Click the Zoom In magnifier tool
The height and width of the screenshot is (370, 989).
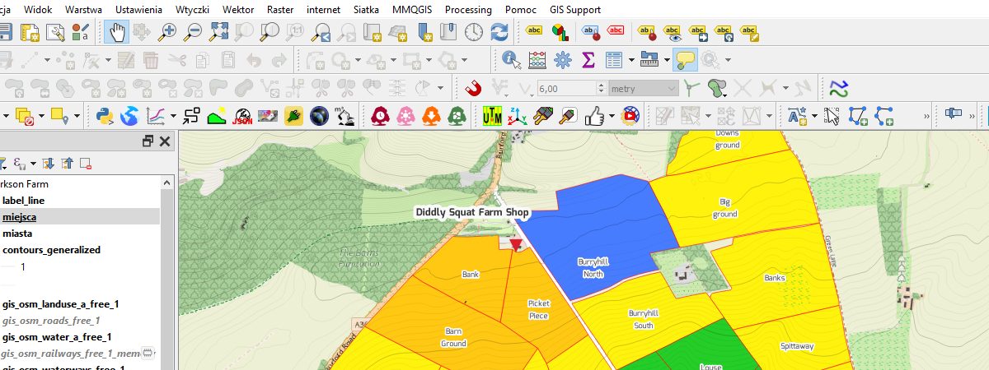click(x=168, y=32)
